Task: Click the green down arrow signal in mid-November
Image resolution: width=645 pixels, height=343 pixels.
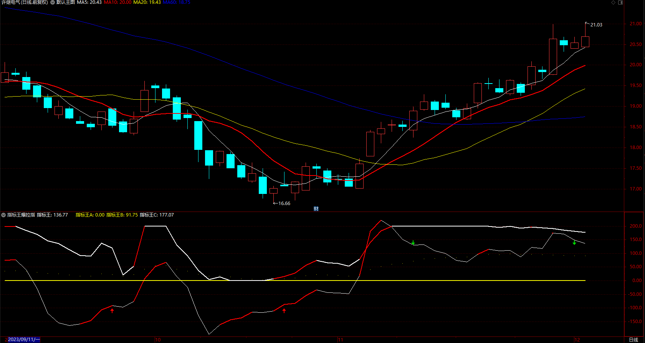Action: click(413, 243)
